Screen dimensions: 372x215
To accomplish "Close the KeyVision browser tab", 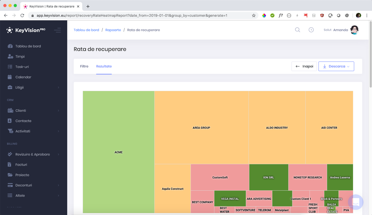I will (x=78, y=6).
